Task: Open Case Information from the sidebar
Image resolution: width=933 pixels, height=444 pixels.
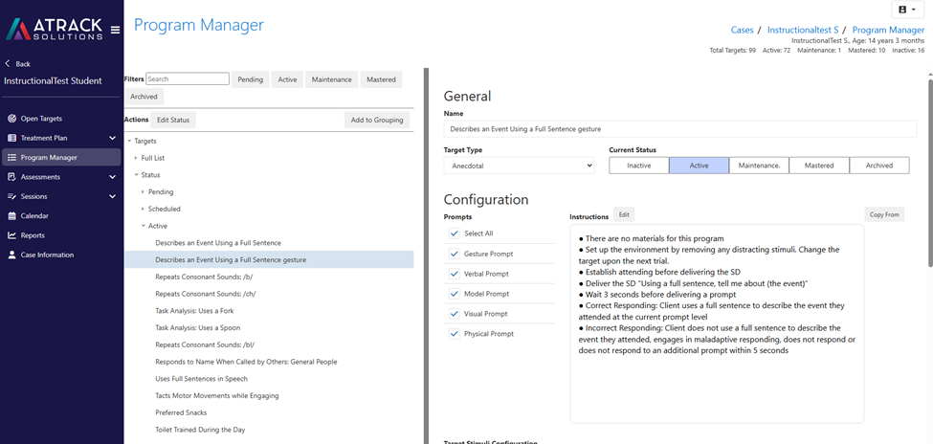Action: pos(62,255)
